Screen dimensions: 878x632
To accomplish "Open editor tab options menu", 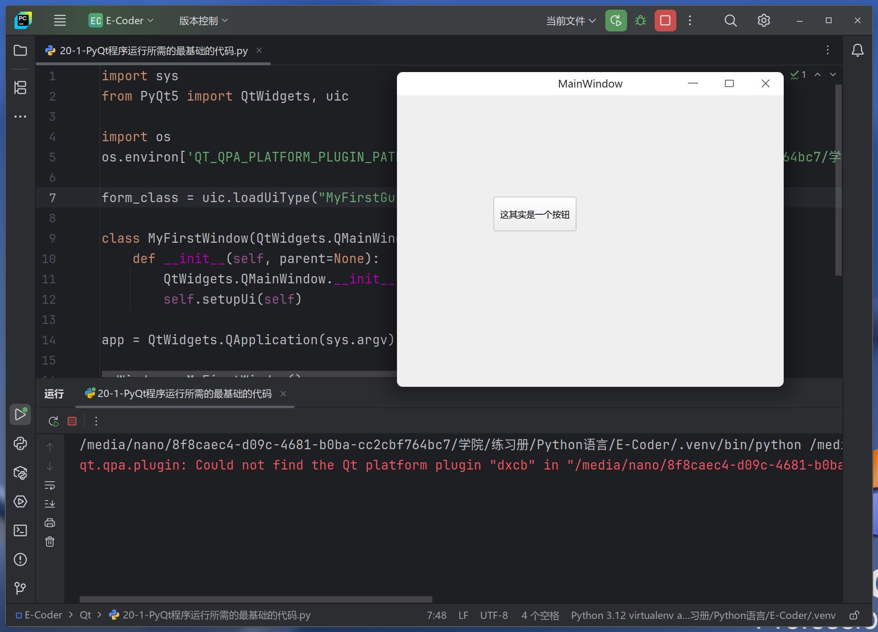I will click(828, 50).
